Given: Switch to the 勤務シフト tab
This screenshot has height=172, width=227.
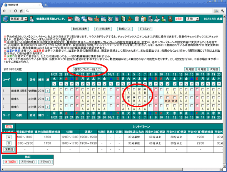Looking at the screenshot, I should pyautogui.click(x=125, y=29).
